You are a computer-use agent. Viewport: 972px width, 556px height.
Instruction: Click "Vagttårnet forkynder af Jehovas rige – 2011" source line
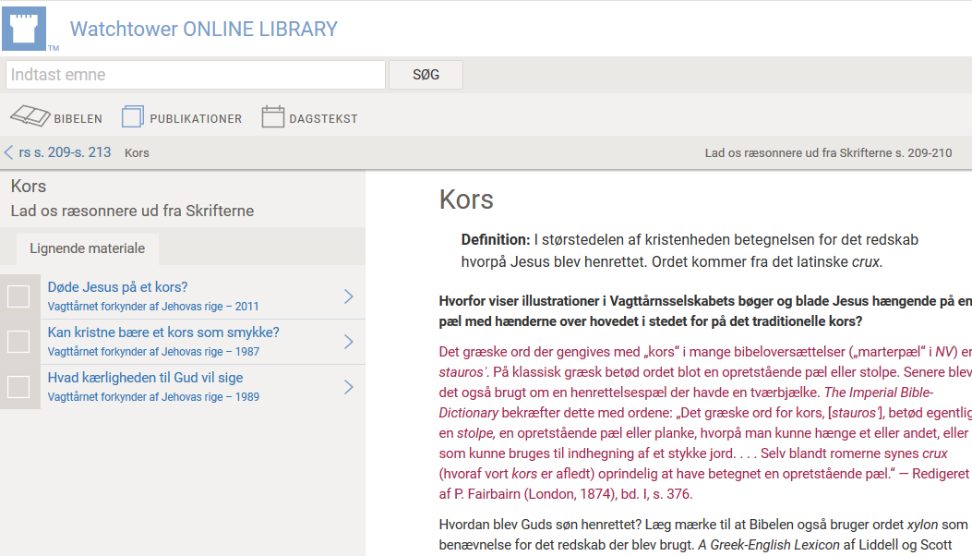coord(153,307)
